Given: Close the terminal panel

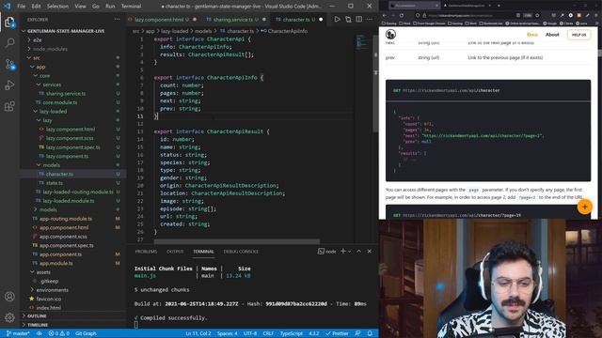Looking at the screenshot, I should (x=370, y=252).
